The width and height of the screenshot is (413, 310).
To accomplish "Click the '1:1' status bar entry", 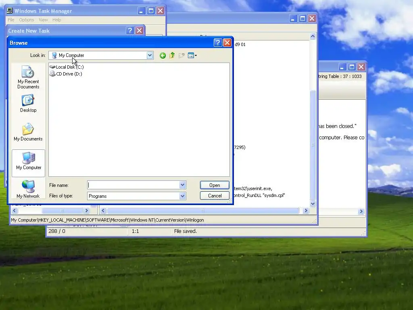I will [x=136, y=231].
